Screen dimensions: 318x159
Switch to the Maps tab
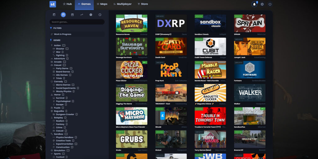(102, 4)
